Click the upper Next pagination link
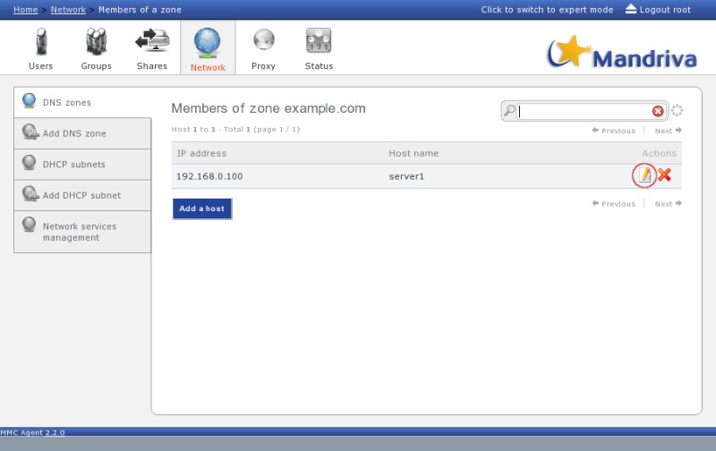The image size is (716, 451). pyautogui.click(x=668, y=131)
